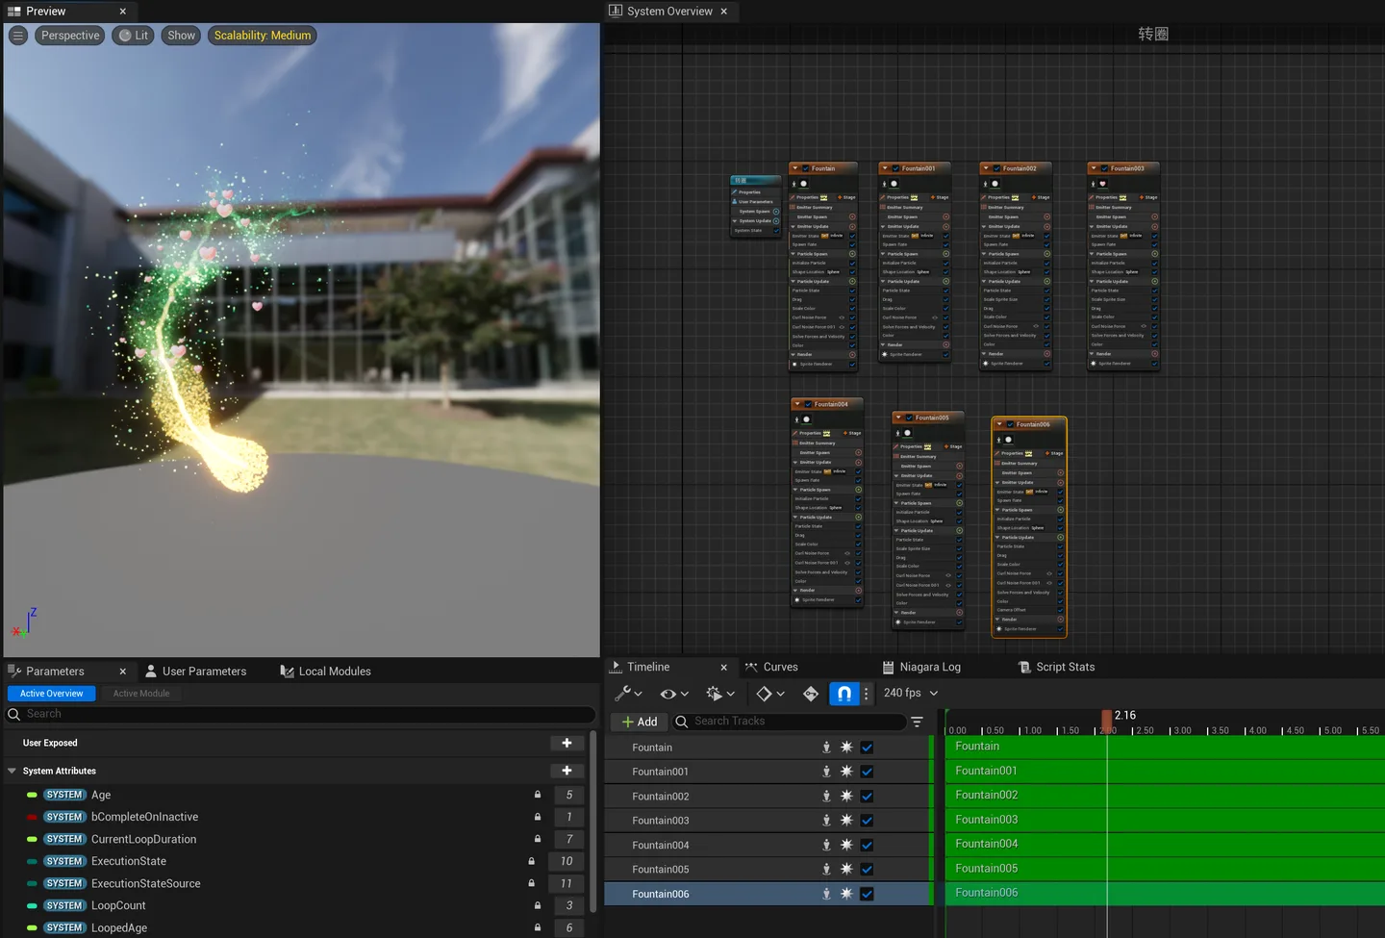Click the isolate icon on Fountain005 track
The height and width of the screenshot is (938, 1385).
826,869
